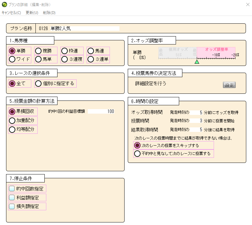The image size is (252, 225).
Task: Click the 設定 button
Action: [229, 85]
